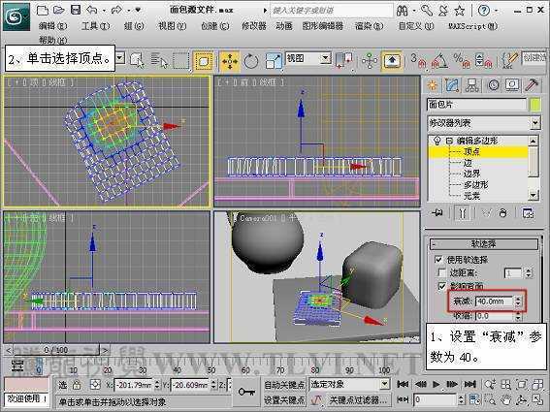The image size is (550, 412).
Task: Click the Configure Modifier Sets icon
Action: pyautogui.click(x=528, y=213)
